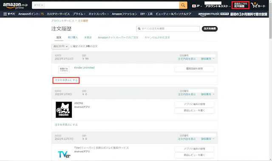This screenshot has width=272, height=161.
Task: Switch to the 再び購入 tab
Action: (x=73, y=37)
